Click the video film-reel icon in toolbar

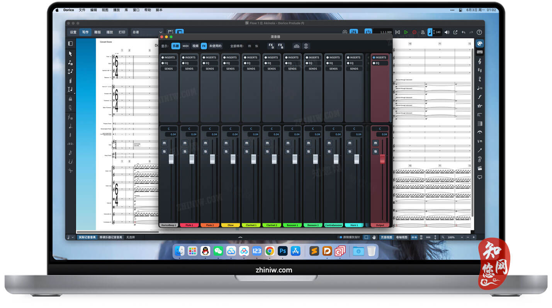pyautogui.click(x=345, y=32)
